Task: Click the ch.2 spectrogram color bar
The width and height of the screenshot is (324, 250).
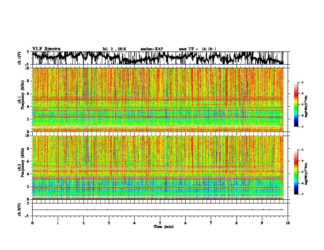Action: click(296, 172)
